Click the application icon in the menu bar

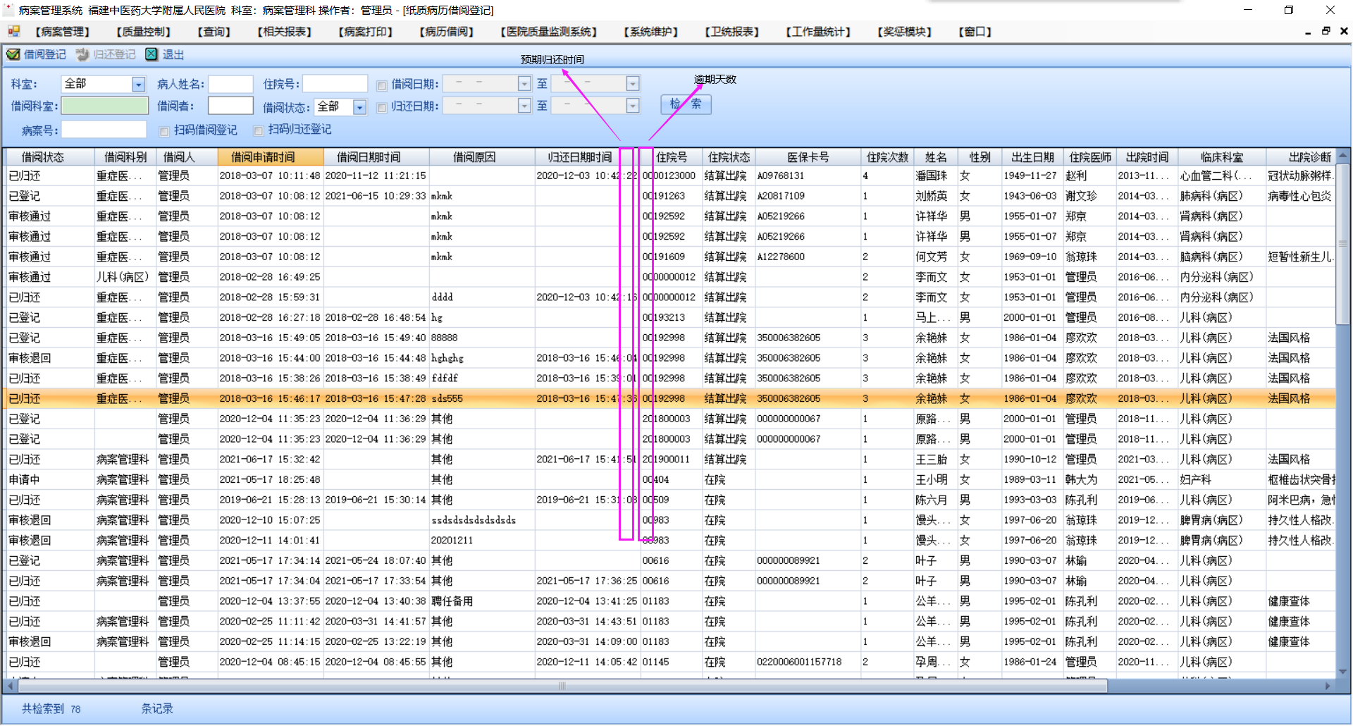click(x=13, y=31)
